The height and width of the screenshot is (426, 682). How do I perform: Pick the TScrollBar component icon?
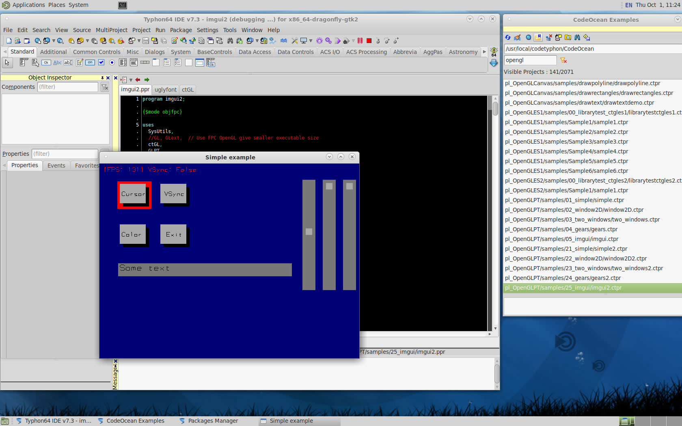pyautogui.click(x=145, y=62)
